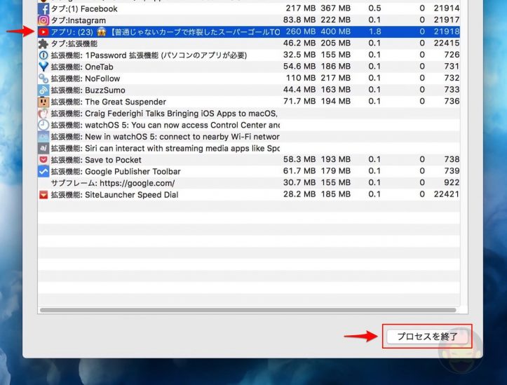
Task: Click the puzzle piece icon for タブ:拡張機能
Action: click(x=43, y=43)
